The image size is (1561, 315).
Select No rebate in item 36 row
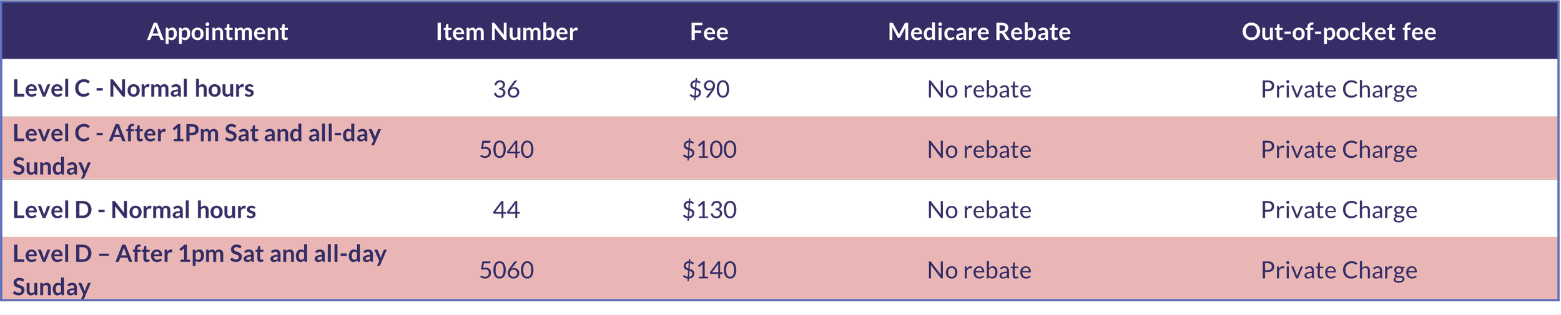click(979, 89)
